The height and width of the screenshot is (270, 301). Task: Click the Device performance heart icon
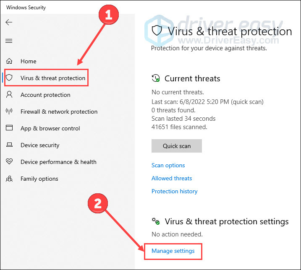tap(9, 162)
